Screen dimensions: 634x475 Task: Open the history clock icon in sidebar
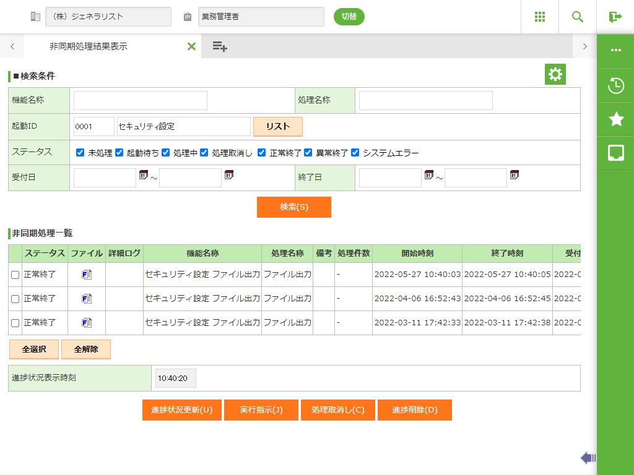click(615, 85)
